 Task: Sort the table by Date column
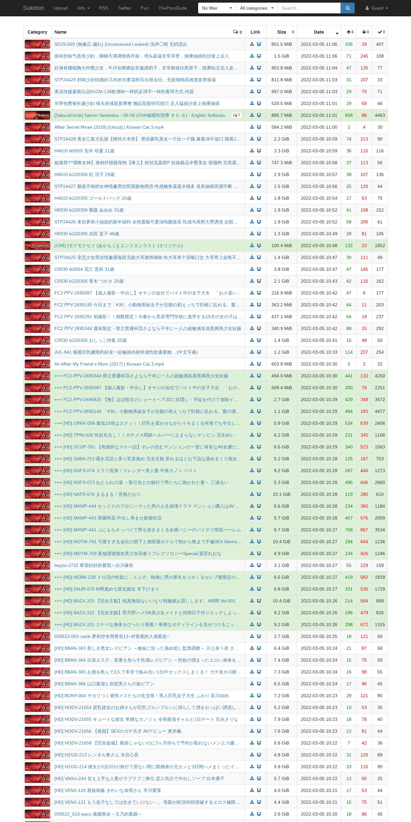[x=319, y=32]
